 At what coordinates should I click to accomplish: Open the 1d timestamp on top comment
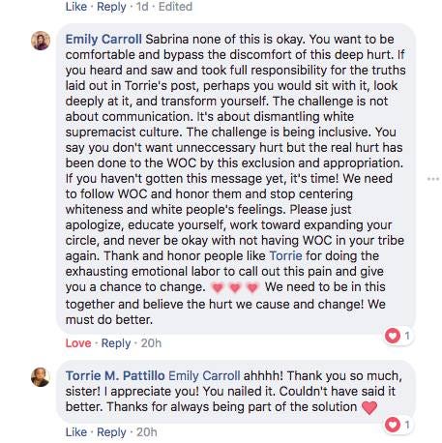pyautogui.click(x=142, y=7)
